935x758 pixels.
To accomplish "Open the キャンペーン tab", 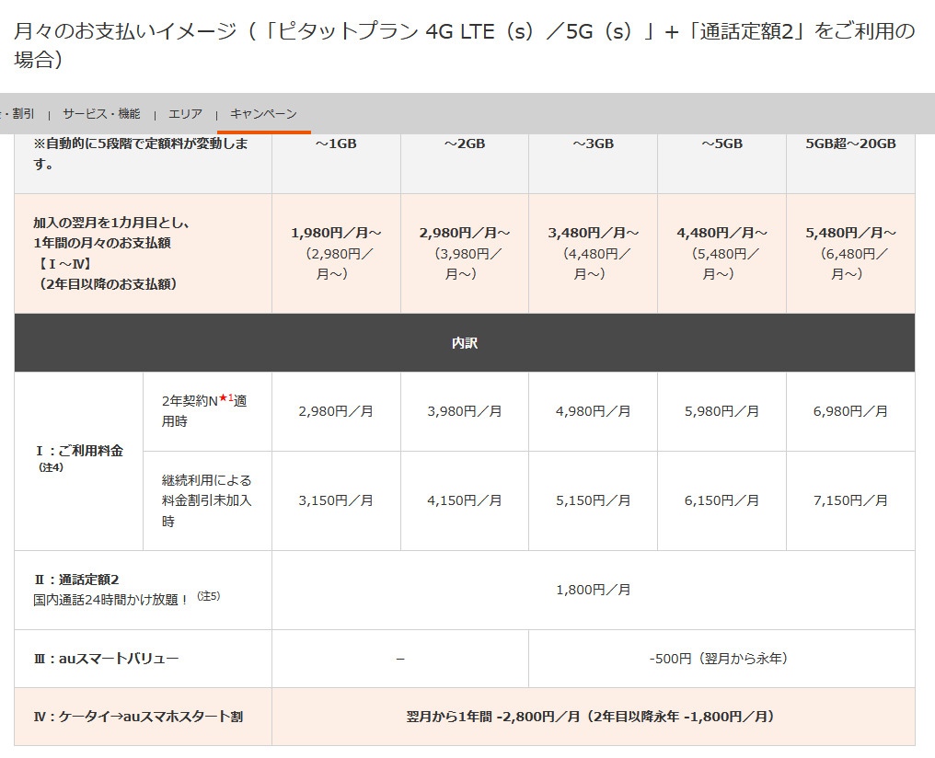I will click(x=263, y=114).
